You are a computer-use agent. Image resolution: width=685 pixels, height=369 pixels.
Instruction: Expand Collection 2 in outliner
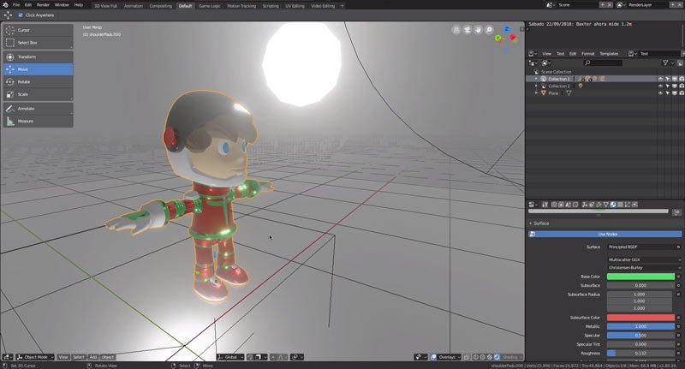coord(537,86)
